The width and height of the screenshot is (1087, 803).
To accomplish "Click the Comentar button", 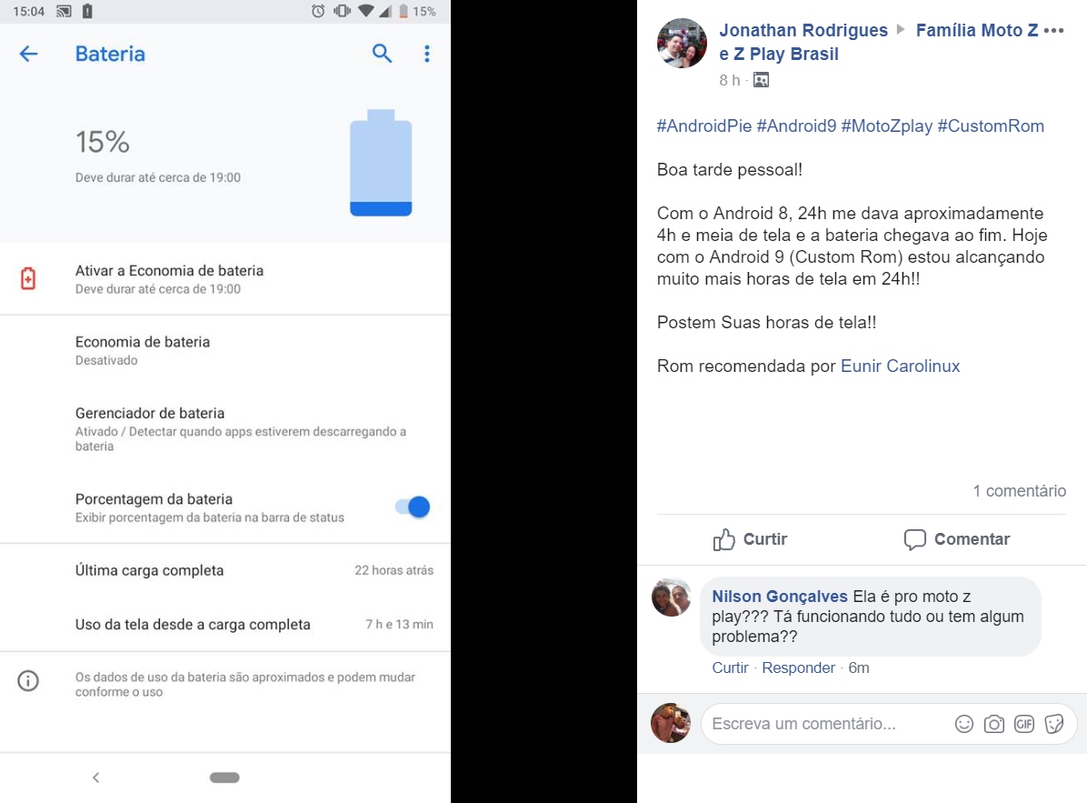I will tap(957, 539).
